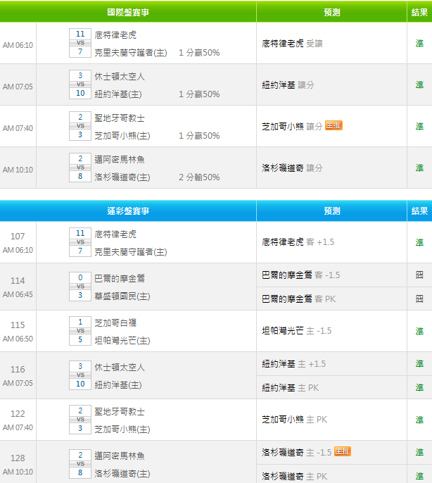The height and width of the screenshot is (483, 432).
Task: Open 聖地牙哥教士 in the international AM 07:40 game
Action: (120, 118)
